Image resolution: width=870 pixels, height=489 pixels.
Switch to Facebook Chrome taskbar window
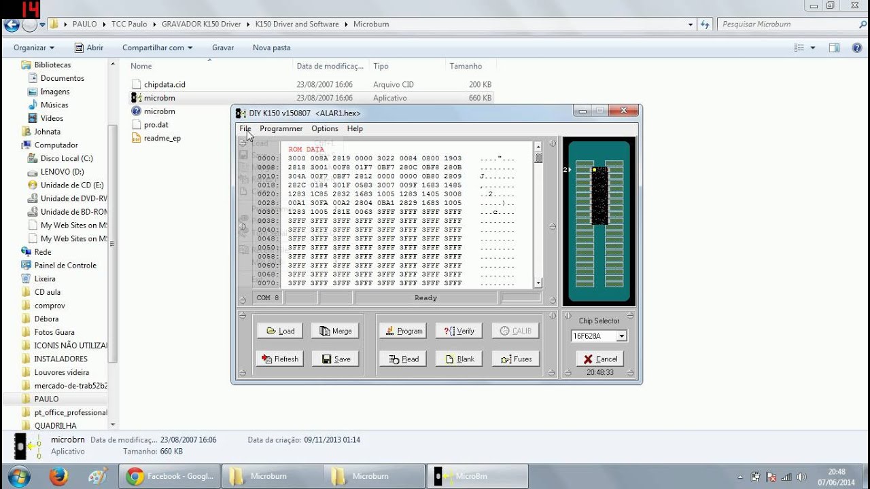click(170, 476)
